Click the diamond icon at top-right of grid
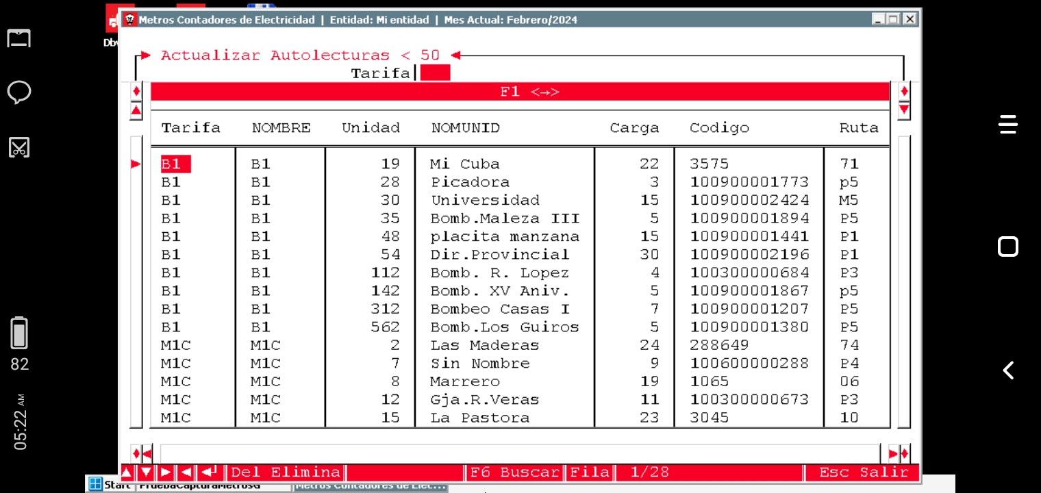This screenshot has width=1041, height=493. (x=904, y=91)
